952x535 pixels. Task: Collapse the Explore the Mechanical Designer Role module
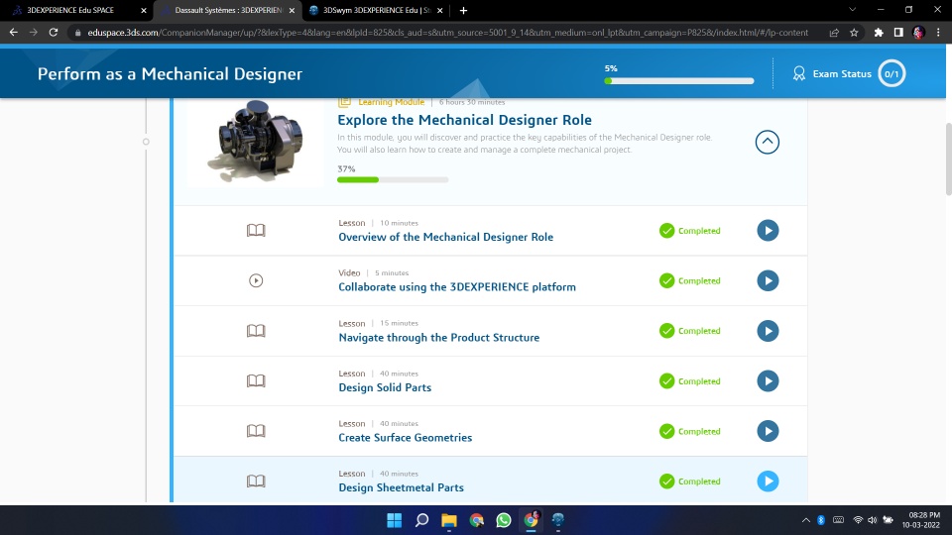(767, 142)
